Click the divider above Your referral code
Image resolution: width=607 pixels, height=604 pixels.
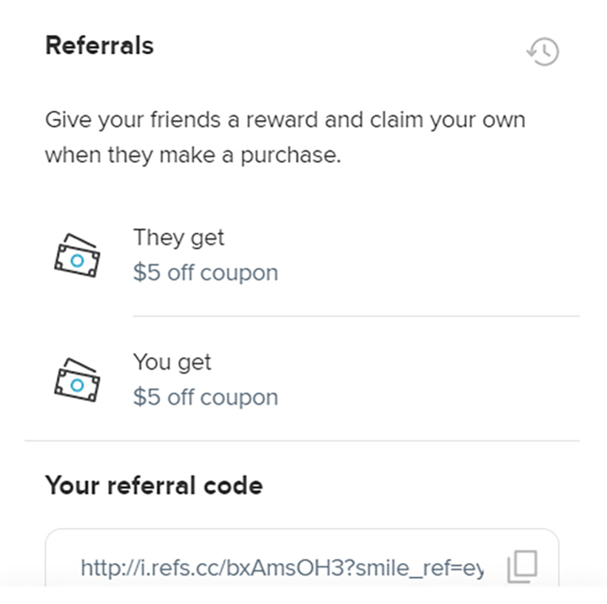click(302, 440)
